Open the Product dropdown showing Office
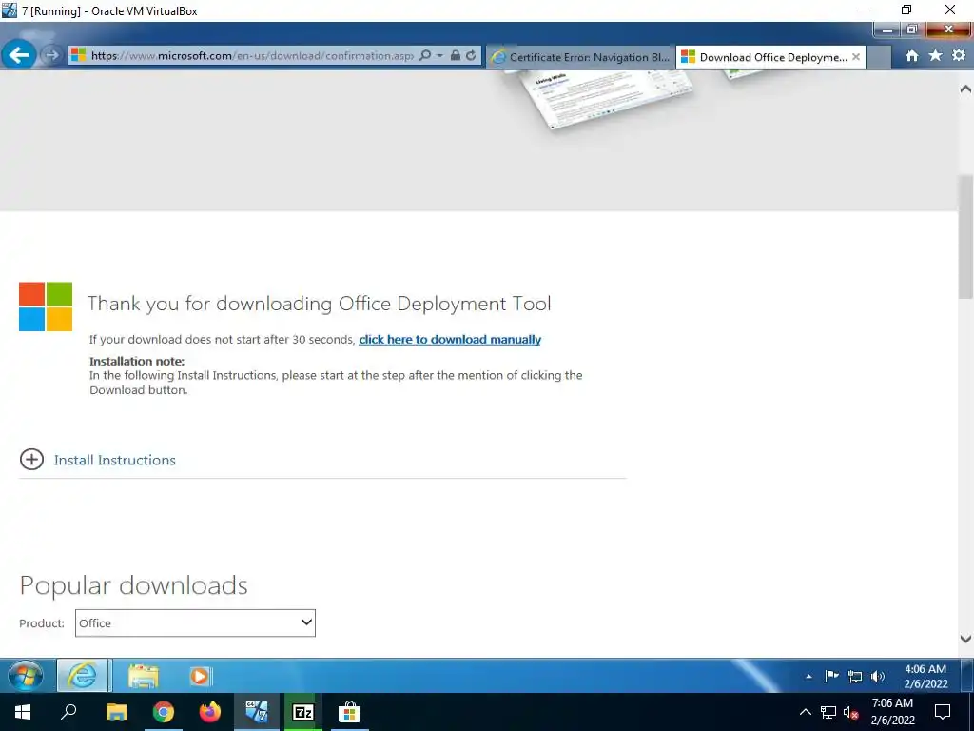Image resolution: width=974 pixels, height=731 pixels. (x=195, y=622)
